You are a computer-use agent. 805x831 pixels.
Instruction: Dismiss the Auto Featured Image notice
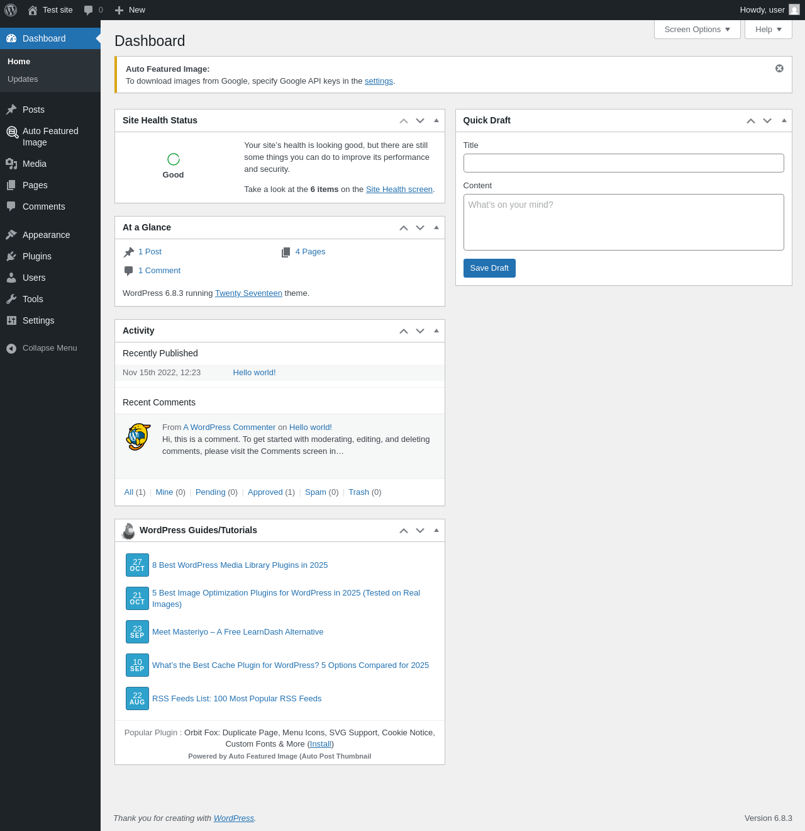pos(779,68)
